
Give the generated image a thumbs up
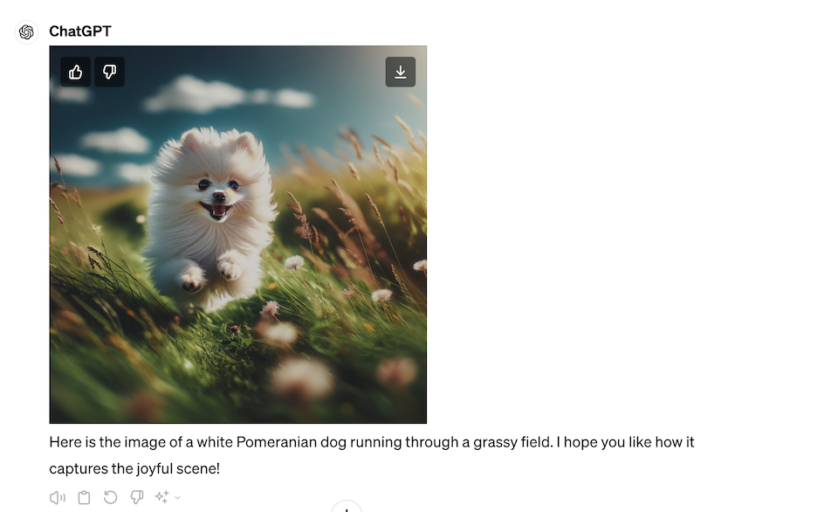point(75,72)
